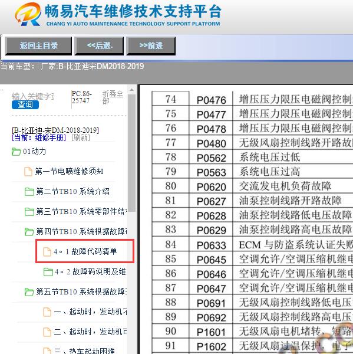Click description 油泵控制线路高电压故障
The image size is (353, 354).
pos(295,230)
